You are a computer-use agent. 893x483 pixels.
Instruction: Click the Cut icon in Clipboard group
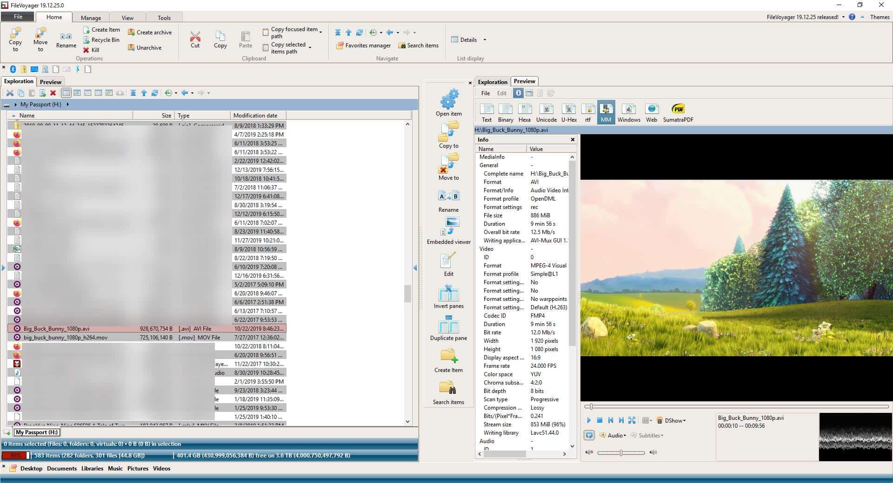click(195, 39)
